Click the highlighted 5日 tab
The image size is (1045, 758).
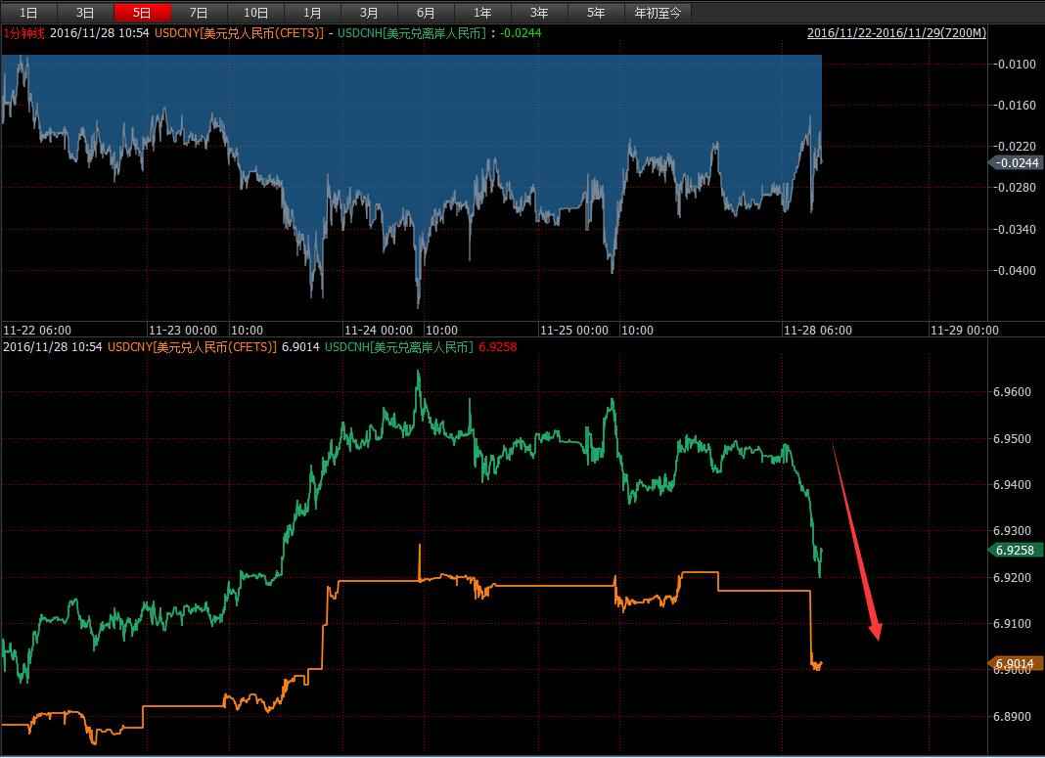pos(142,13)
